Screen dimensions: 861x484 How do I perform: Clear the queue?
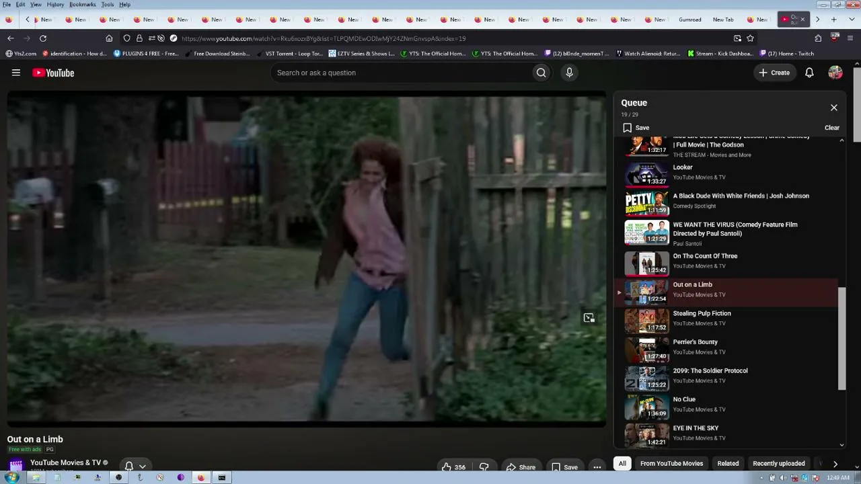(832, 128)
